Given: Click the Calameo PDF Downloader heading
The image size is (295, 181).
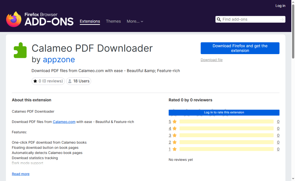Looking at the screenshot, I should click(92, 48).
